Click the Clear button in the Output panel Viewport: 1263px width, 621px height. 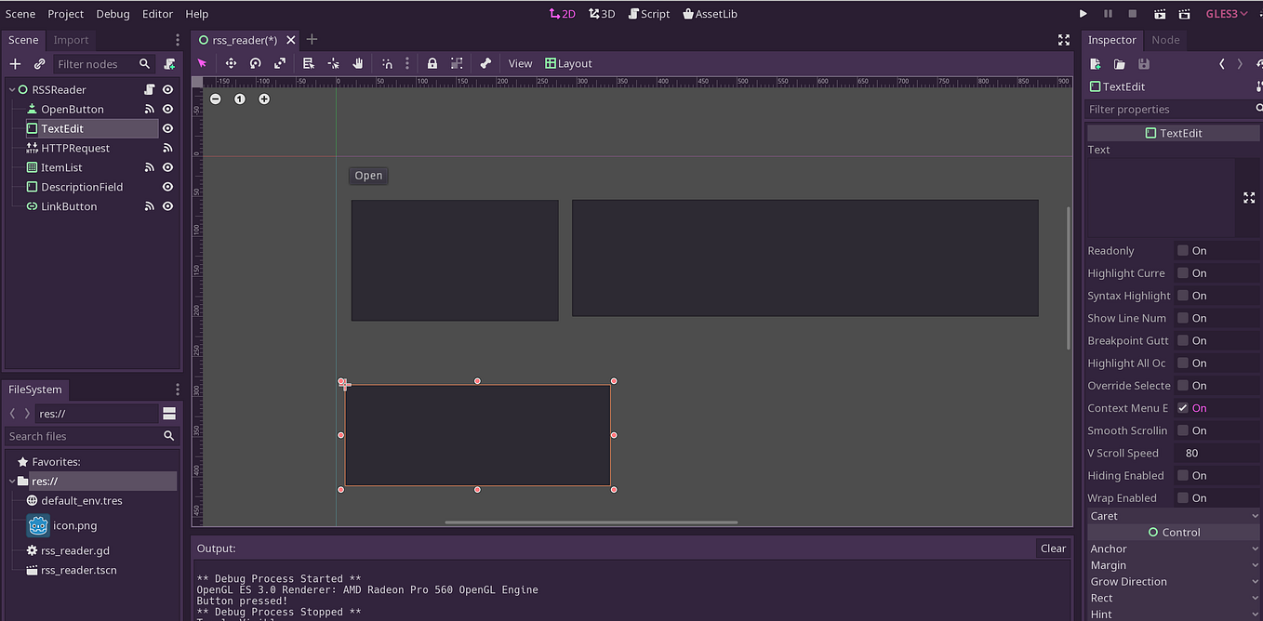click(x=1052, y=548)
